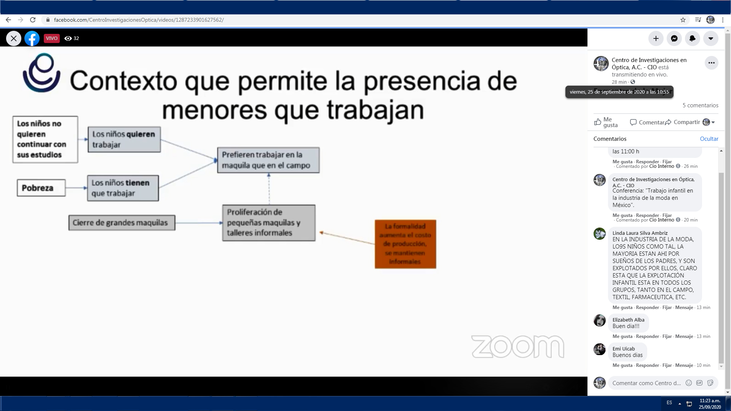This screenshot has height=411, width=731.
Task: Hide comments with the Ocultar link
Action: click(x=709, y=139)
